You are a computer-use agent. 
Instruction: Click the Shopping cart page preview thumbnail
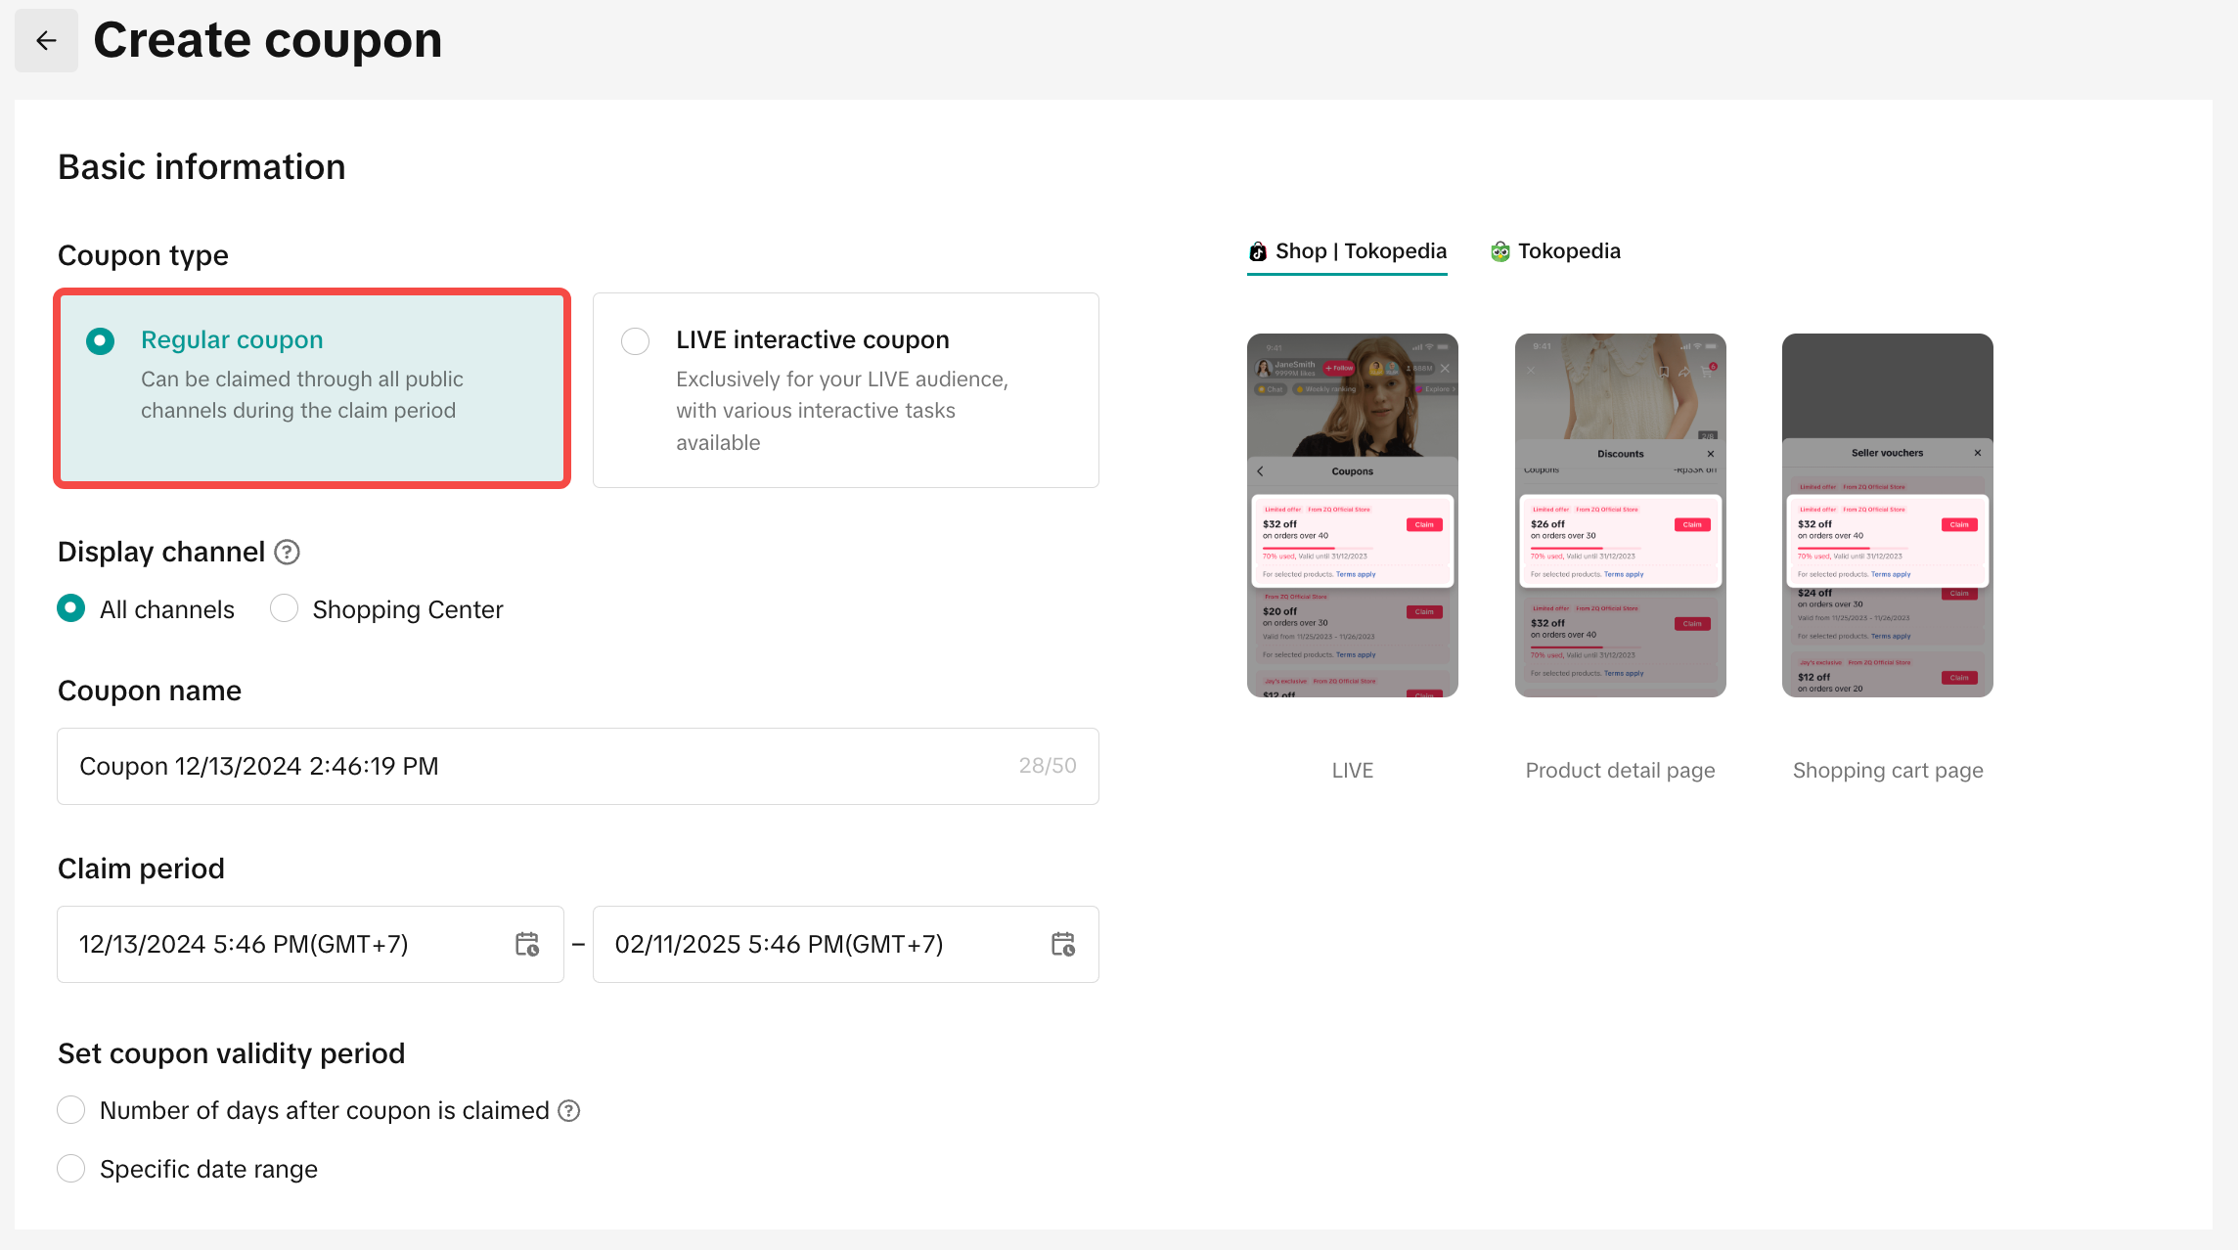(x=1887, y=515)
